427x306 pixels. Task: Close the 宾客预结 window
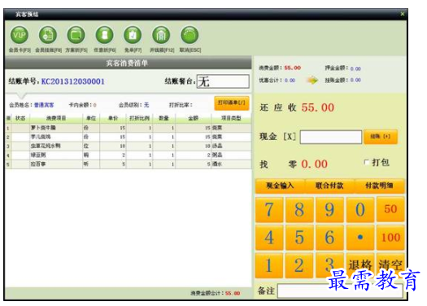pos(403,14)
